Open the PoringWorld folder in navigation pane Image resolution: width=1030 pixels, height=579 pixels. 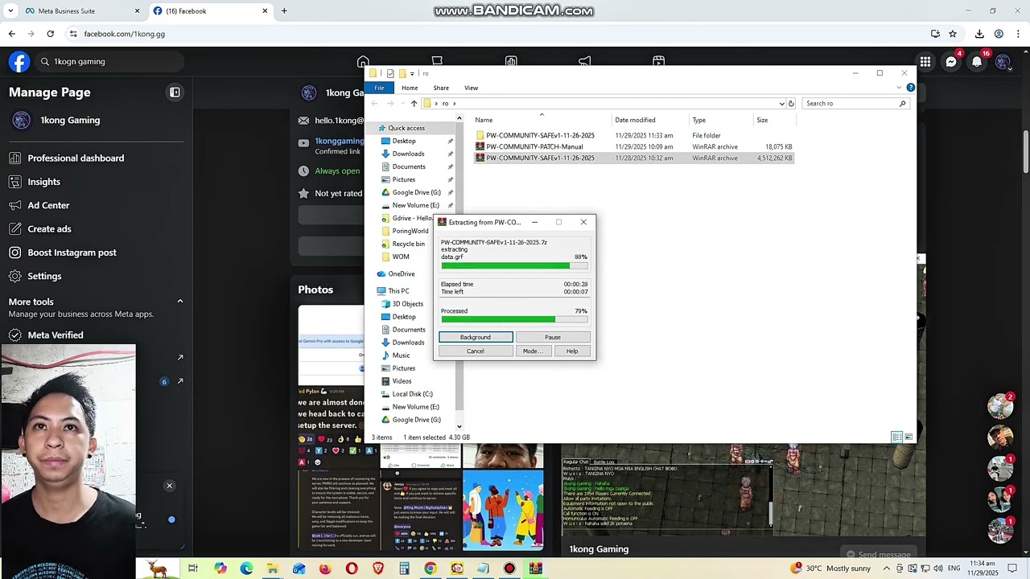[x=410, y=231]
